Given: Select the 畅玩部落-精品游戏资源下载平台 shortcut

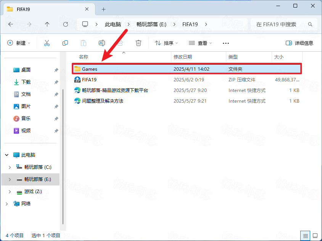Looking at the screenshot, I should point(115,90).
